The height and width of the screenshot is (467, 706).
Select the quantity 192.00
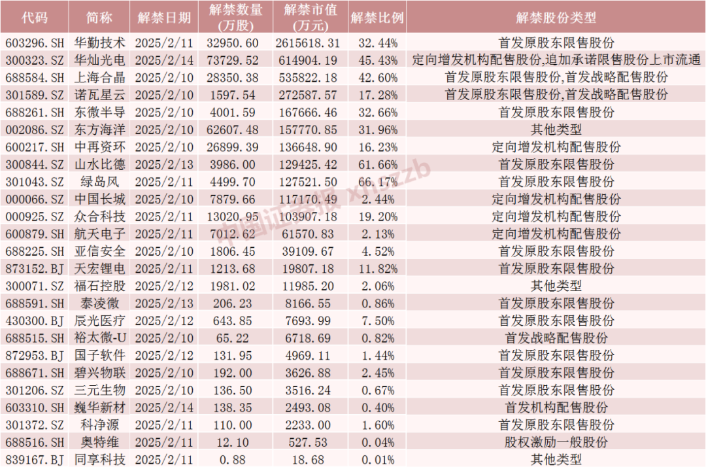[x=232, y=373]
